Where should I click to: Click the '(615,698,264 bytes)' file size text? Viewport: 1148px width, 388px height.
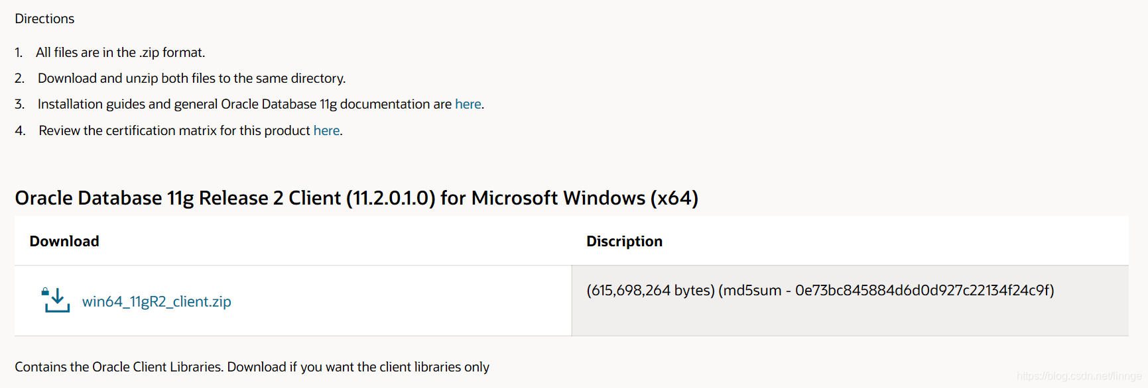[650, 290]
